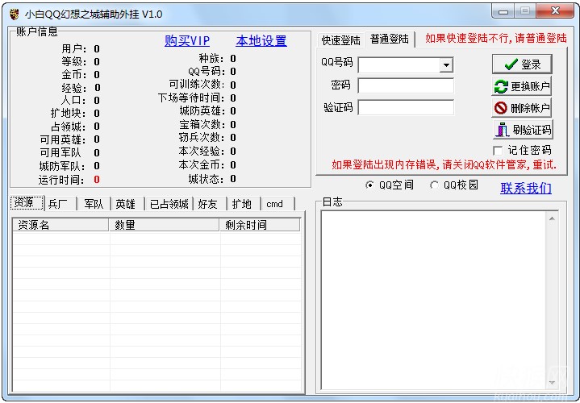This screenshot has height=403, width=580.
Task: Open the 军队 tab
Action: 94,204
